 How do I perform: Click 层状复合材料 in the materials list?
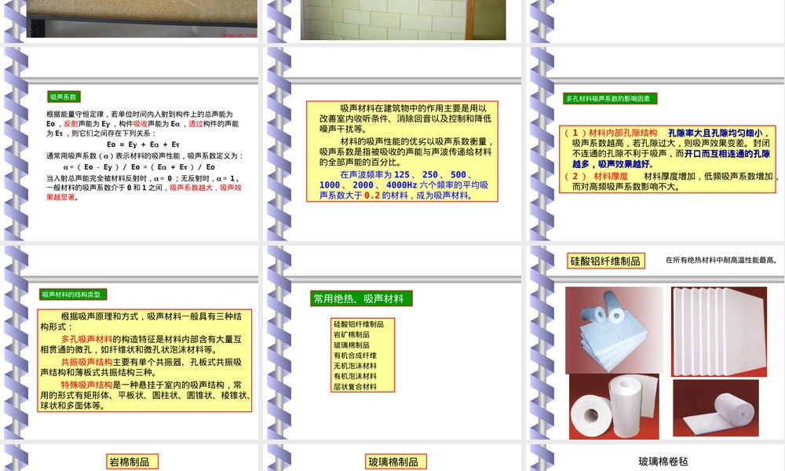tap(355, 386)
